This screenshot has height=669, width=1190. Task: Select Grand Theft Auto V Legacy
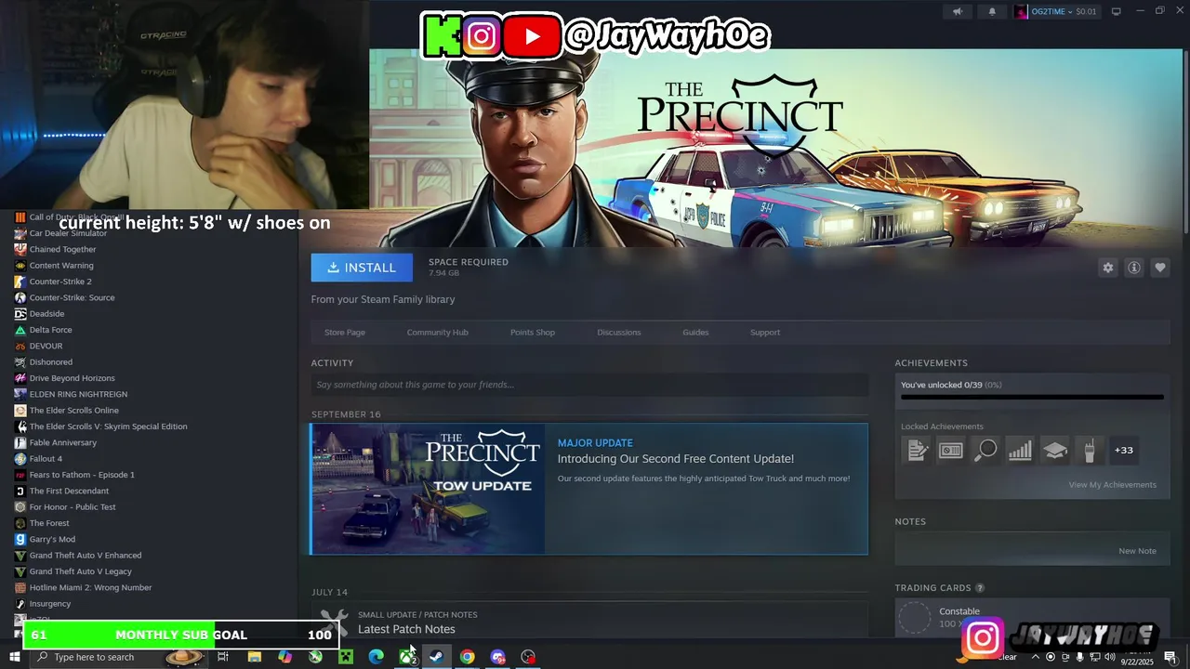(80, 571)
